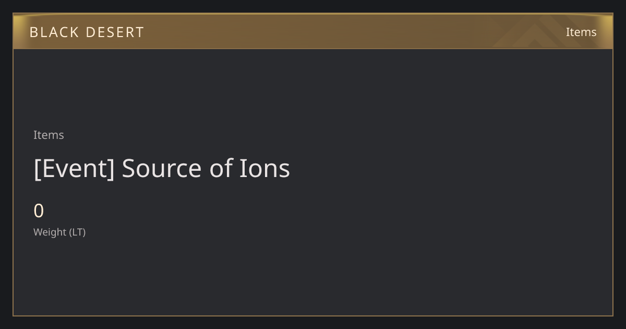
Task: Select the weight value 0
Action: point(39,211)
